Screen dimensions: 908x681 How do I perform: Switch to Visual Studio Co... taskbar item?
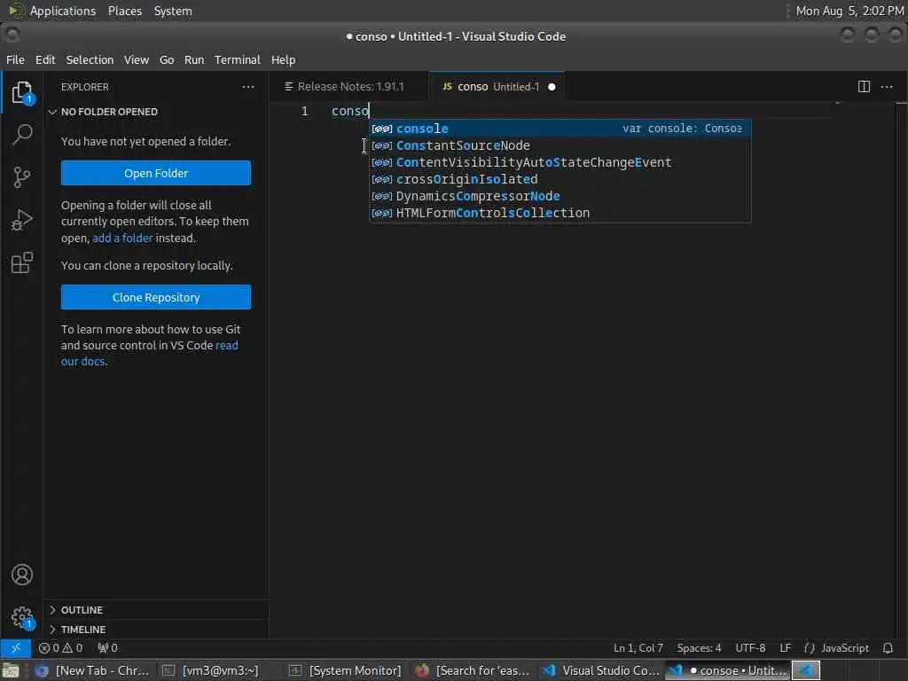click(x=601, y=670)
